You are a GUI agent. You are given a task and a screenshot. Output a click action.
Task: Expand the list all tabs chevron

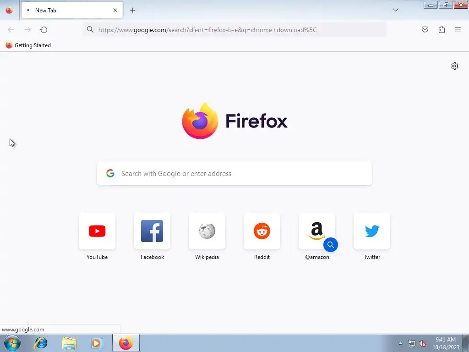click(x=395, y=10)
